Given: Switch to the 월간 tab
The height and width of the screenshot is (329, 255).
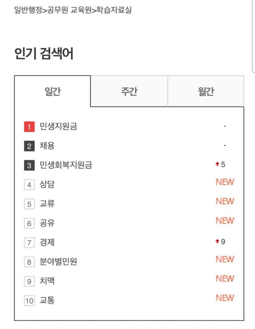Looking at the screenshot, I should click(206, 91).
